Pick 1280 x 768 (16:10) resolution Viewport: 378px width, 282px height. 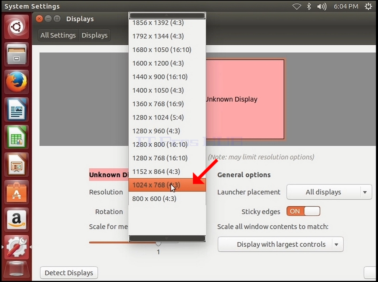pos(167,158)
